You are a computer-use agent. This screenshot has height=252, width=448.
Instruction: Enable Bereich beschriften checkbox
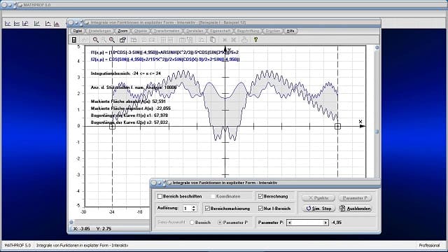(160, 196)
